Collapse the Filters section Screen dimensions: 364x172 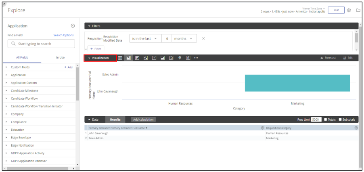[x=89, y=26]
